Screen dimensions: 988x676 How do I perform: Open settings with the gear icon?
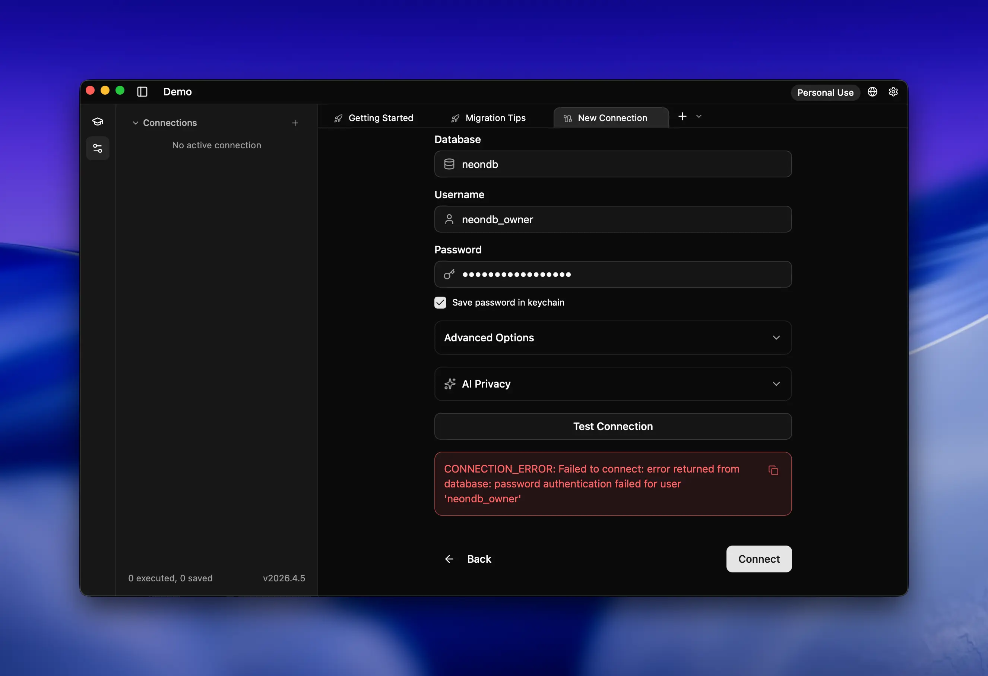pyautogui.click(x=893, y=92)
